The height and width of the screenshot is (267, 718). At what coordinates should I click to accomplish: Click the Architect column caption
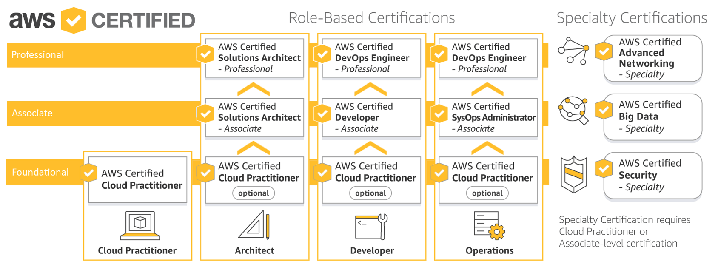(254, 250)
